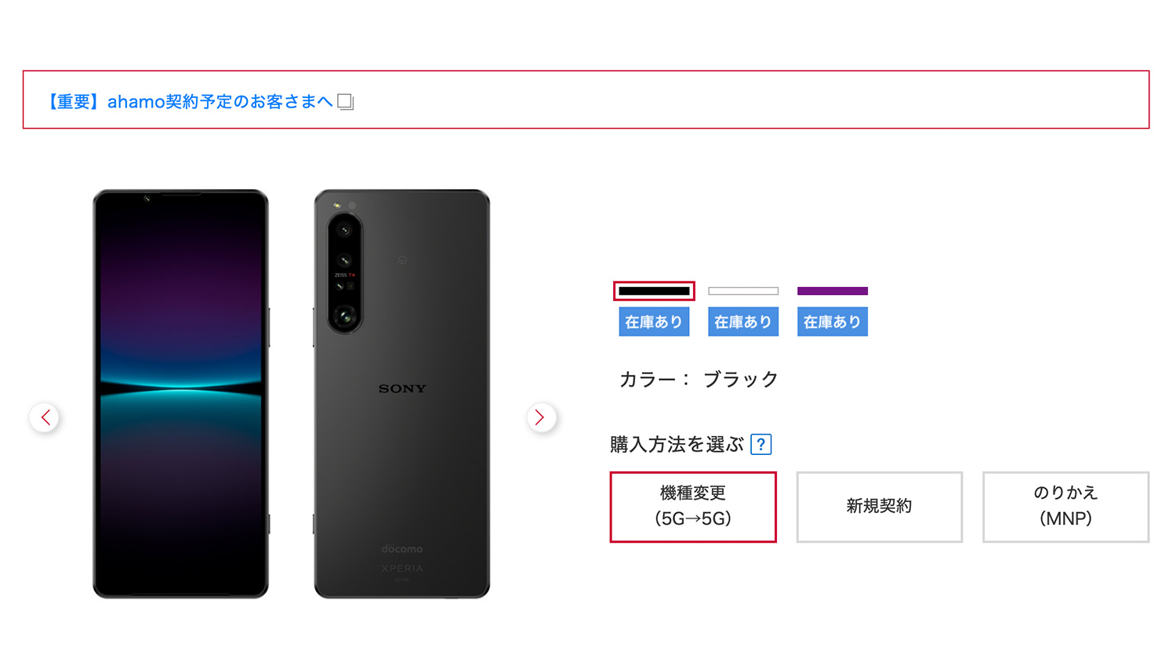Show the previous phone image with left arrow
Screen dimensions: 1176x662
pos(45,417)
